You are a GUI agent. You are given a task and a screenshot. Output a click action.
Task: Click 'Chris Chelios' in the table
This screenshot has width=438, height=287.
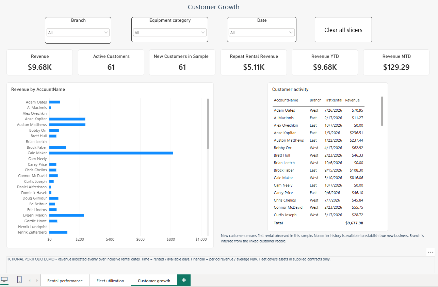[x=285, y=200]
